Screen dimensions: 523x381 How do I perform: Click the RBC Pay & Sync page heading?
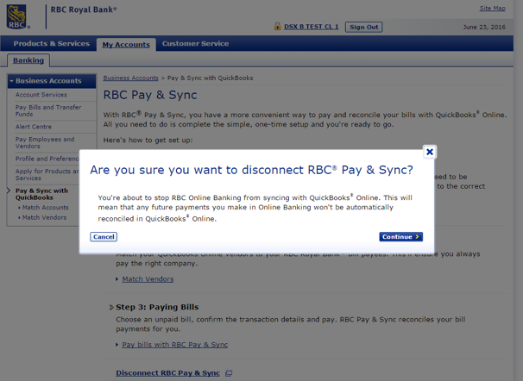click(150, 95)
